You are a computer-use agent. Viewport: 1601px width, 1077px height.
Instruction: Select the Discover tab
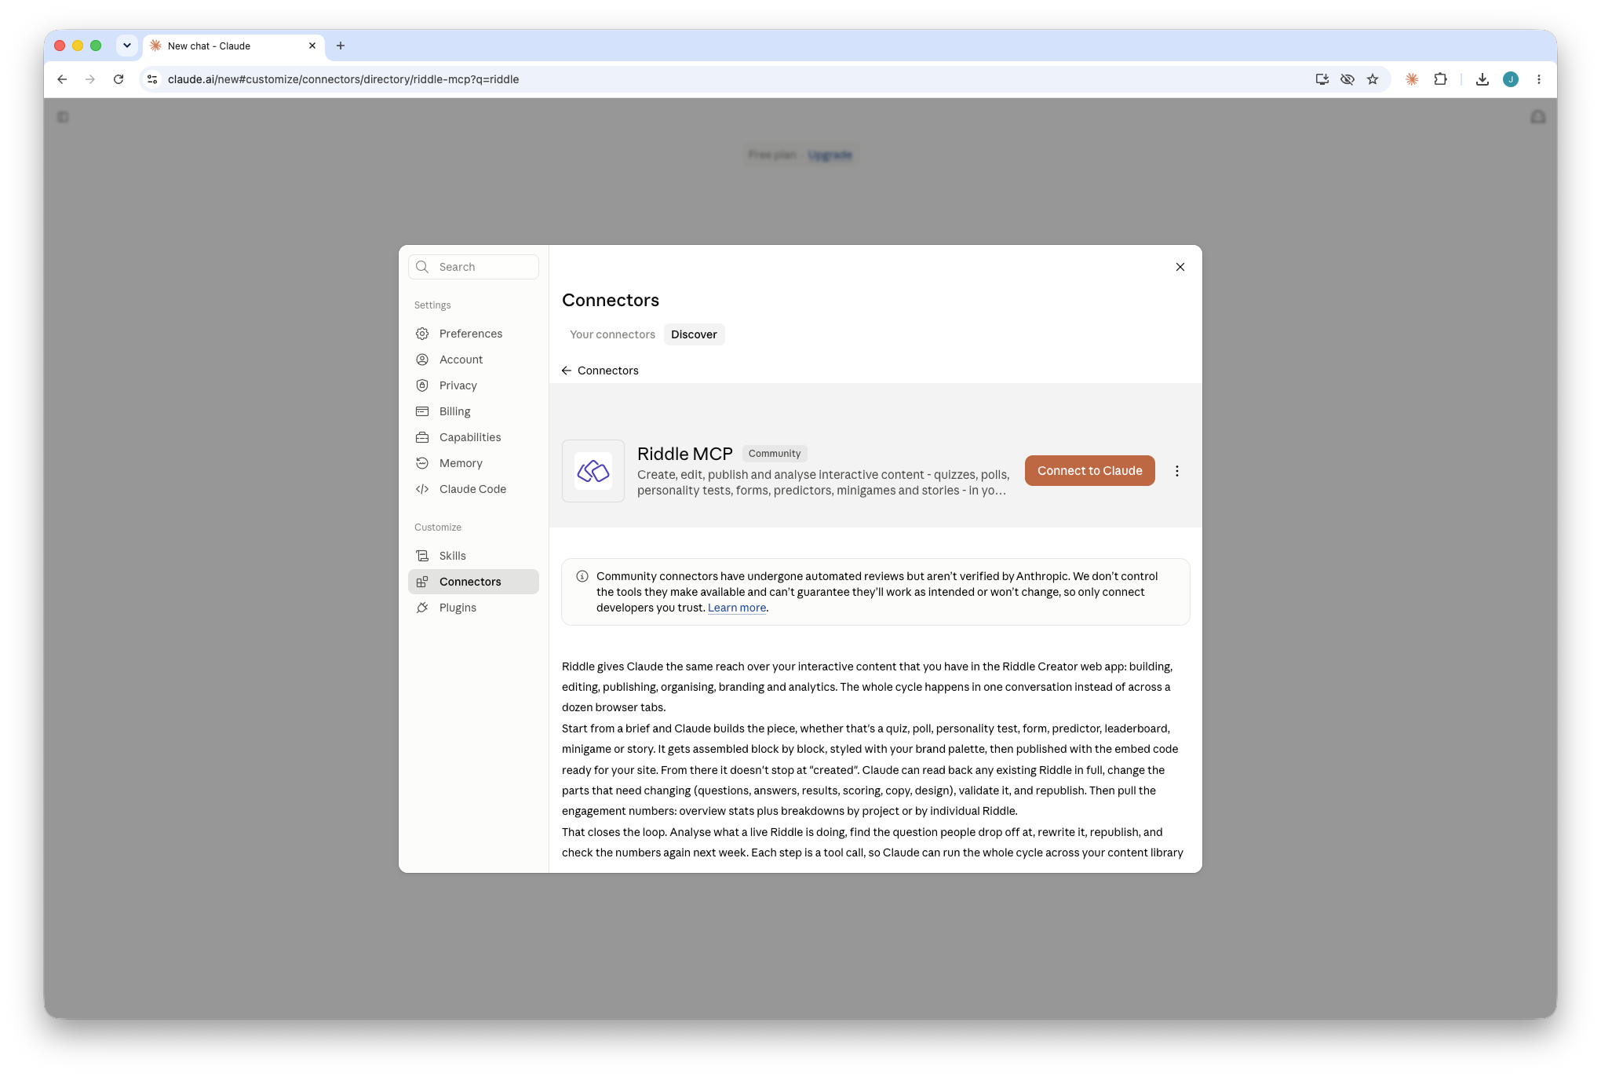[694, 334]
